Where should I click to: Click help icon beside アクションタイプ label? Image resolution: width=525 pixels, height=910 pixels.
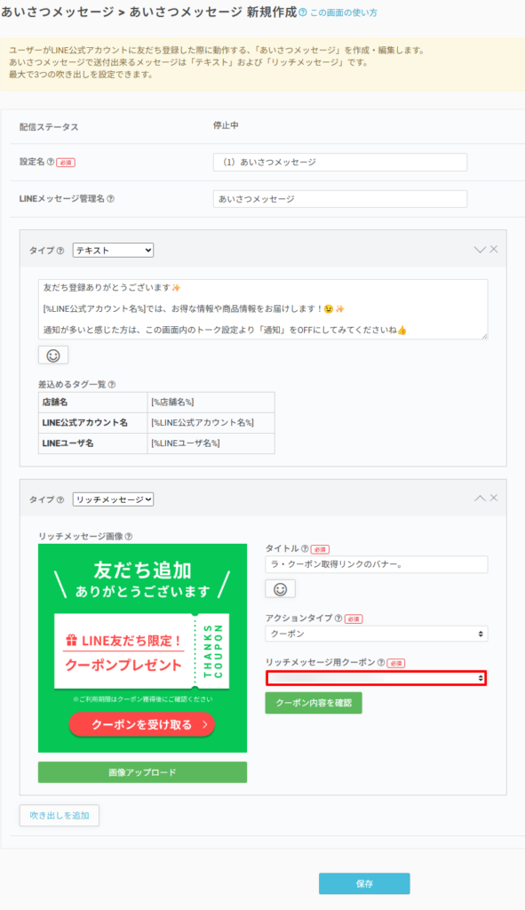338,619
